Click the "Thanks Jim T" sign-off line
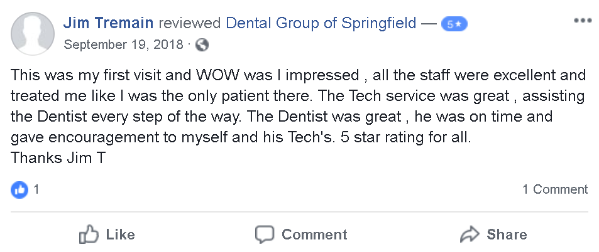This screenshot has height=252, width=599. [x=57, y=158]
